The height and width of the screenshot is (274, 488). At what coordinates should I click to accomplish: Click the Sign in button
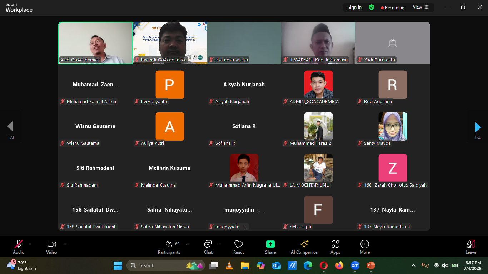pos(354,7)
